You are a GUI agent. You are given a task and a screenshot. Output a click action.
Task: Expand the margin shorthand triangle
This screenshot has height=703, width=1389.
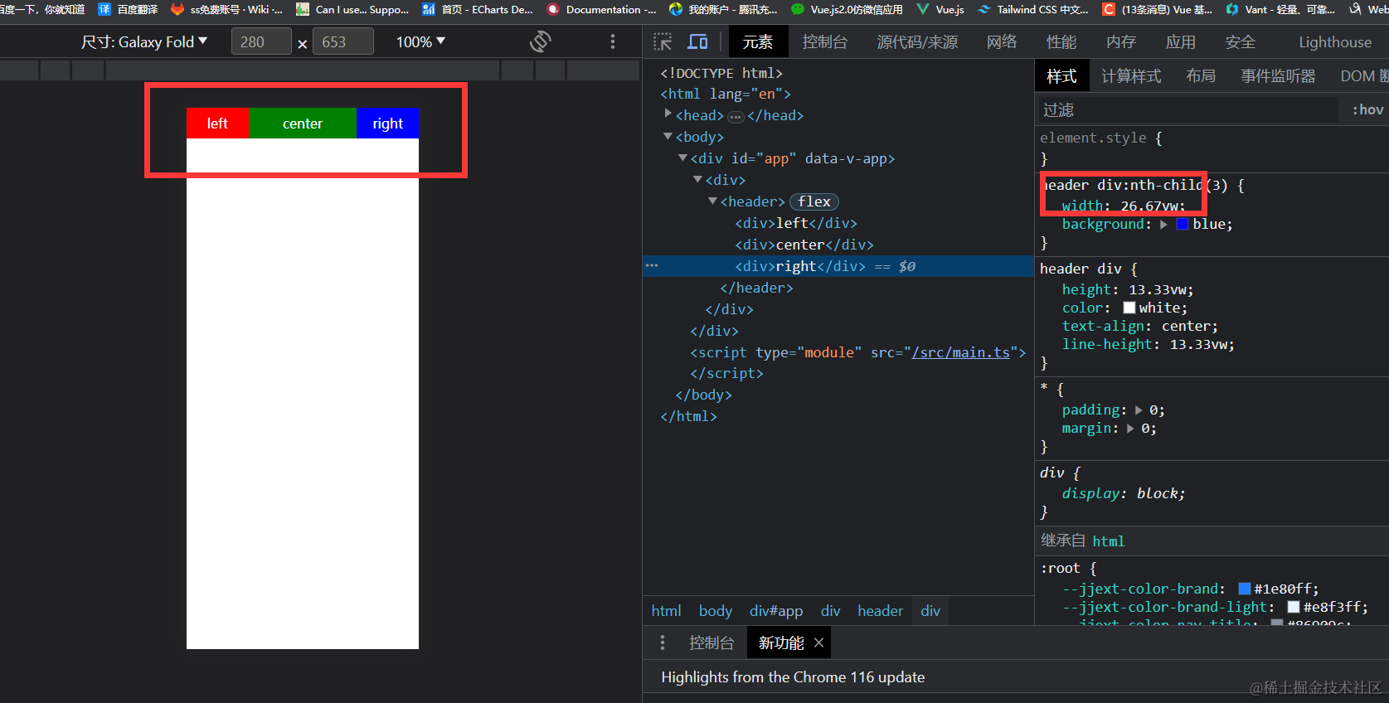click(1131, 429)
